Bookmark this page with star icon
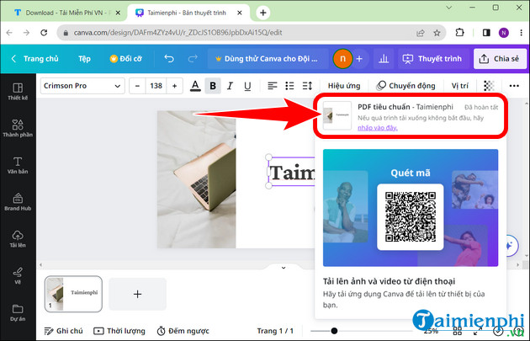Image resolution: width=530 pixels, height=341 pixels. pyautogui.click(x=437, y=33)
